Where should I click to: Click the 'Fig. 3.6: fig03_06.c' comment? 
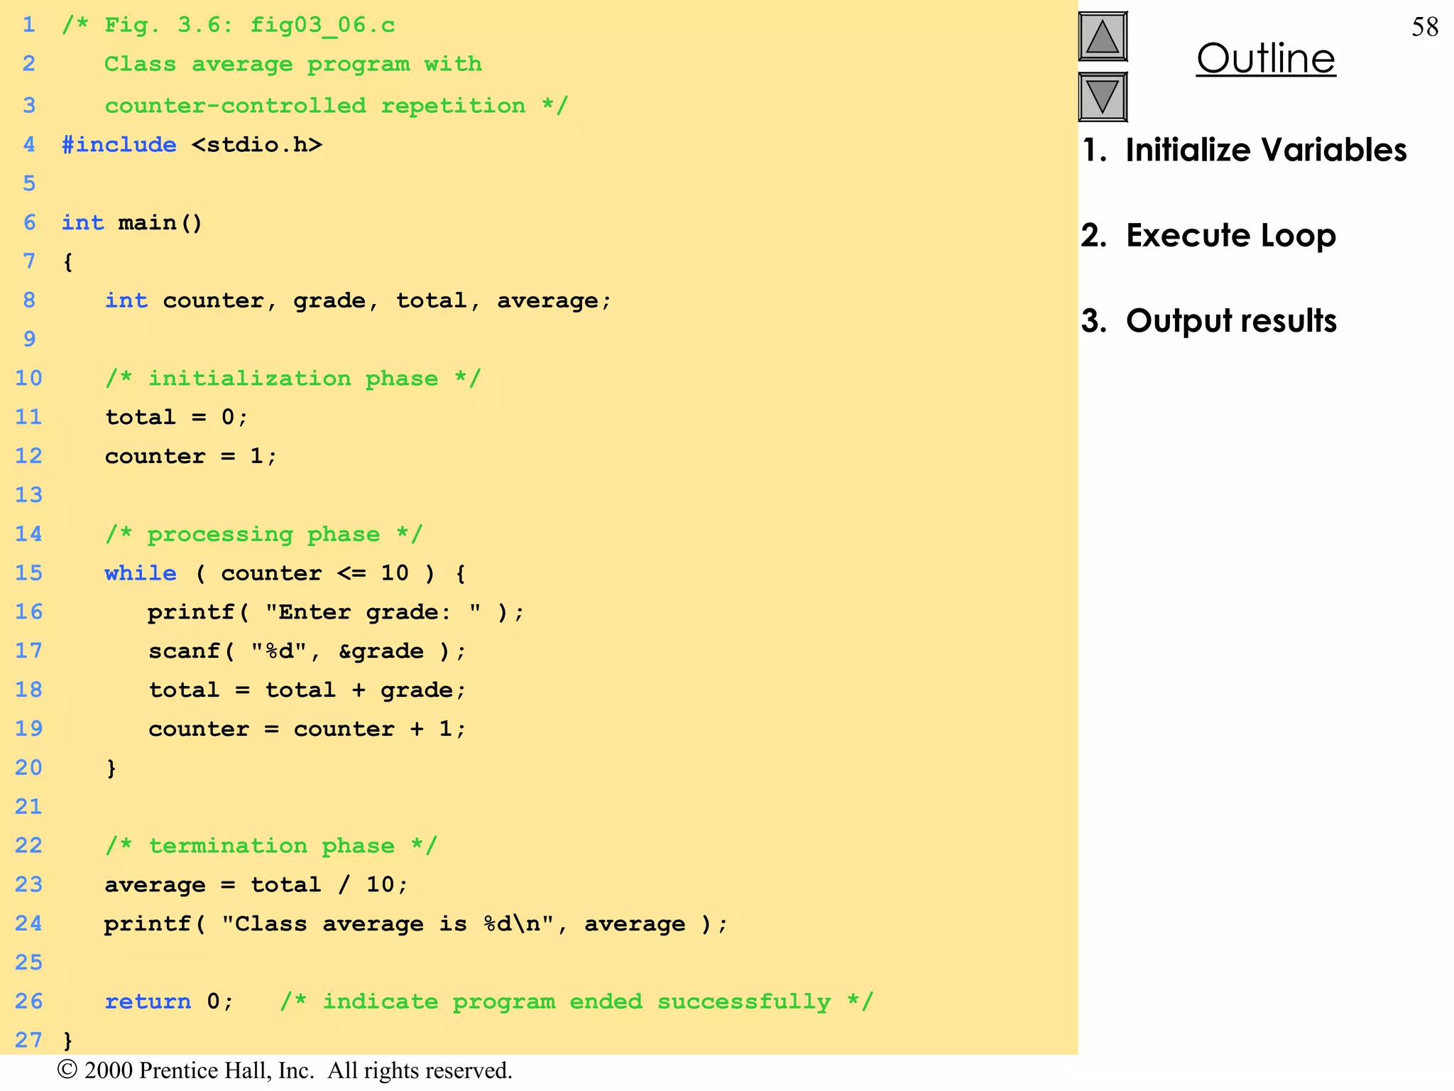228,26
